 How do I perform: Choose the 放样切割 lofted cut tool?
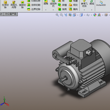coord(34,5)
